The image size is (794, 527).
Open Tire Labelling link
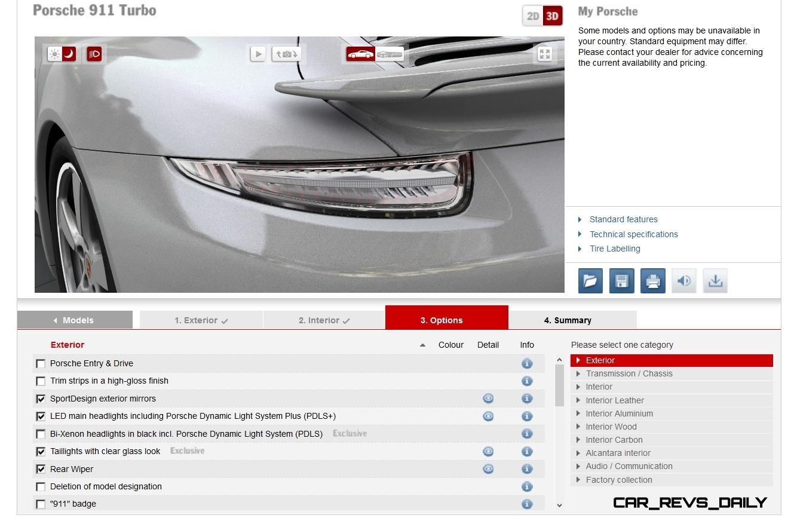point(614,249)
